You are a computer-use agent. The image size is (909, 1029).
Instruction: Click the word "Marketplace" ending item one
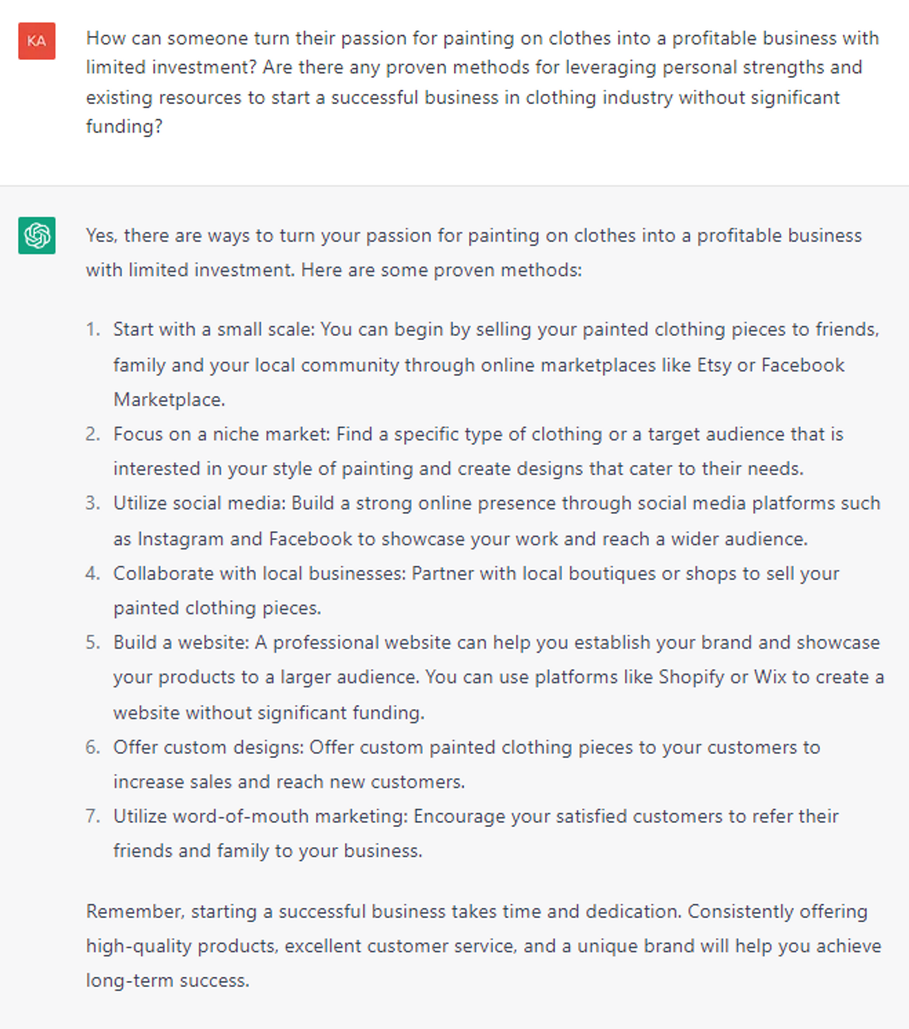[169, 399]
